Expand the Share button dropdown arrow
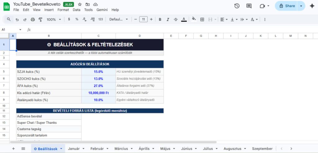Screen dimensions: 318x153 click(301, 6)
